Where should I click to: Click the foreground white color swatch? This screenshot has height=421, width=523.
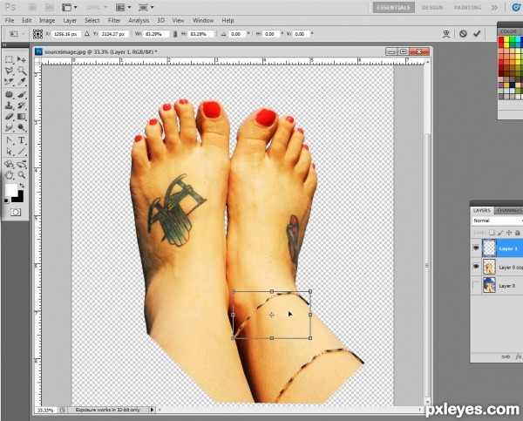11,190
